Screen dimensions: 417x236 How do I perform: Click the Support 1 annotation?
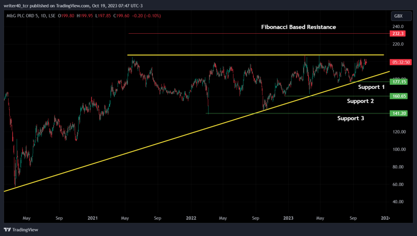click(x=371, y=87)
